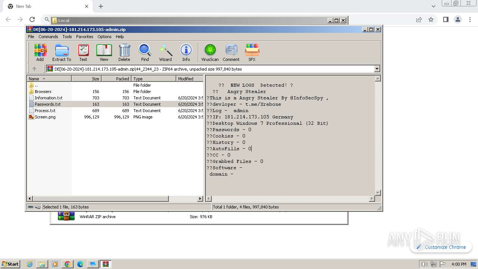Screen dimensions: 478x269
Task: Sort by Type column header
Action: pos(153,78)
